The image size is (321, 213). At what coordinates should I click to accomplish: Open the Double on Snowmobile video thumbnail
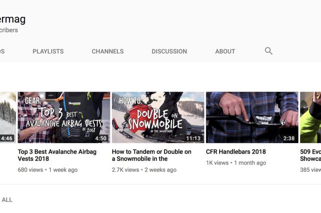point(158,117)
